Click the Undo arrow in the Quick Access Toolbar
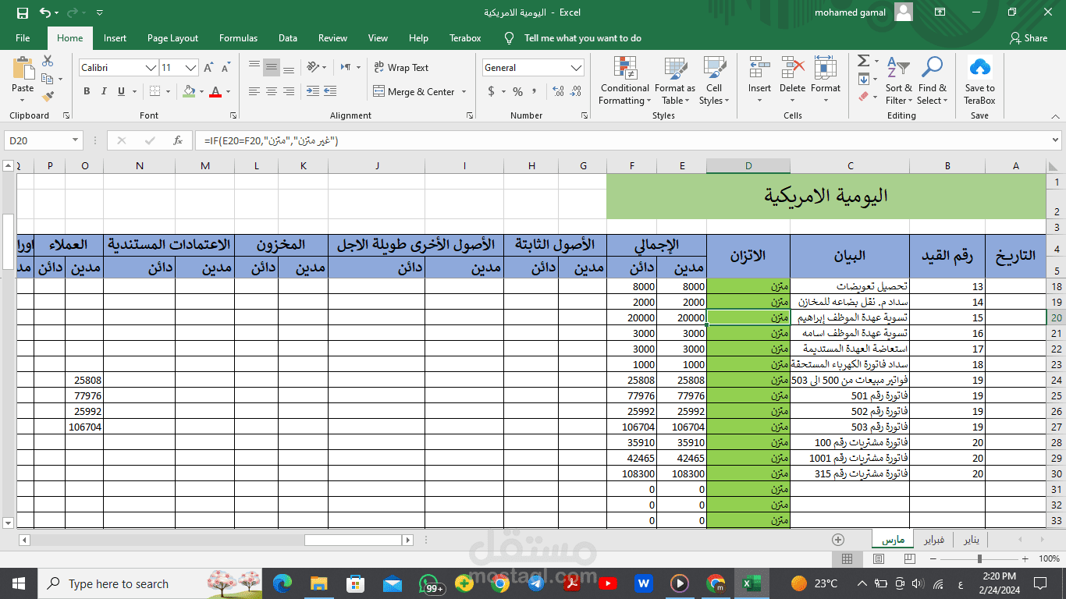The width and height of the screenshot is (1066, 599). [x=45, y=12]
